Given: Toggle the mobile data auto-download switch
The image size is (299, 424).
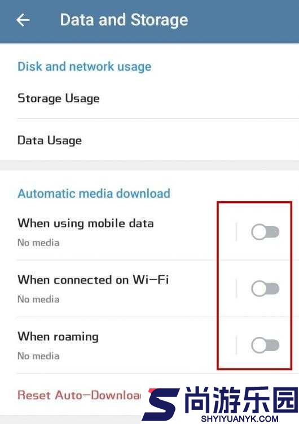Looking at the screenshot, I should (x=265, y=232).
